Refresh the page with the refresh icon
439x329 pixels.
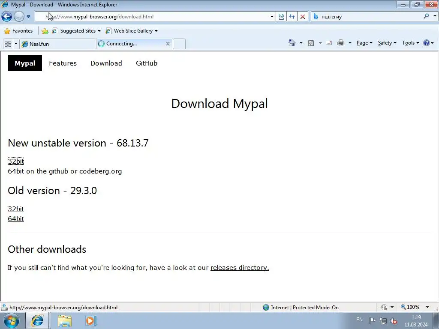[x=292, y=17]
